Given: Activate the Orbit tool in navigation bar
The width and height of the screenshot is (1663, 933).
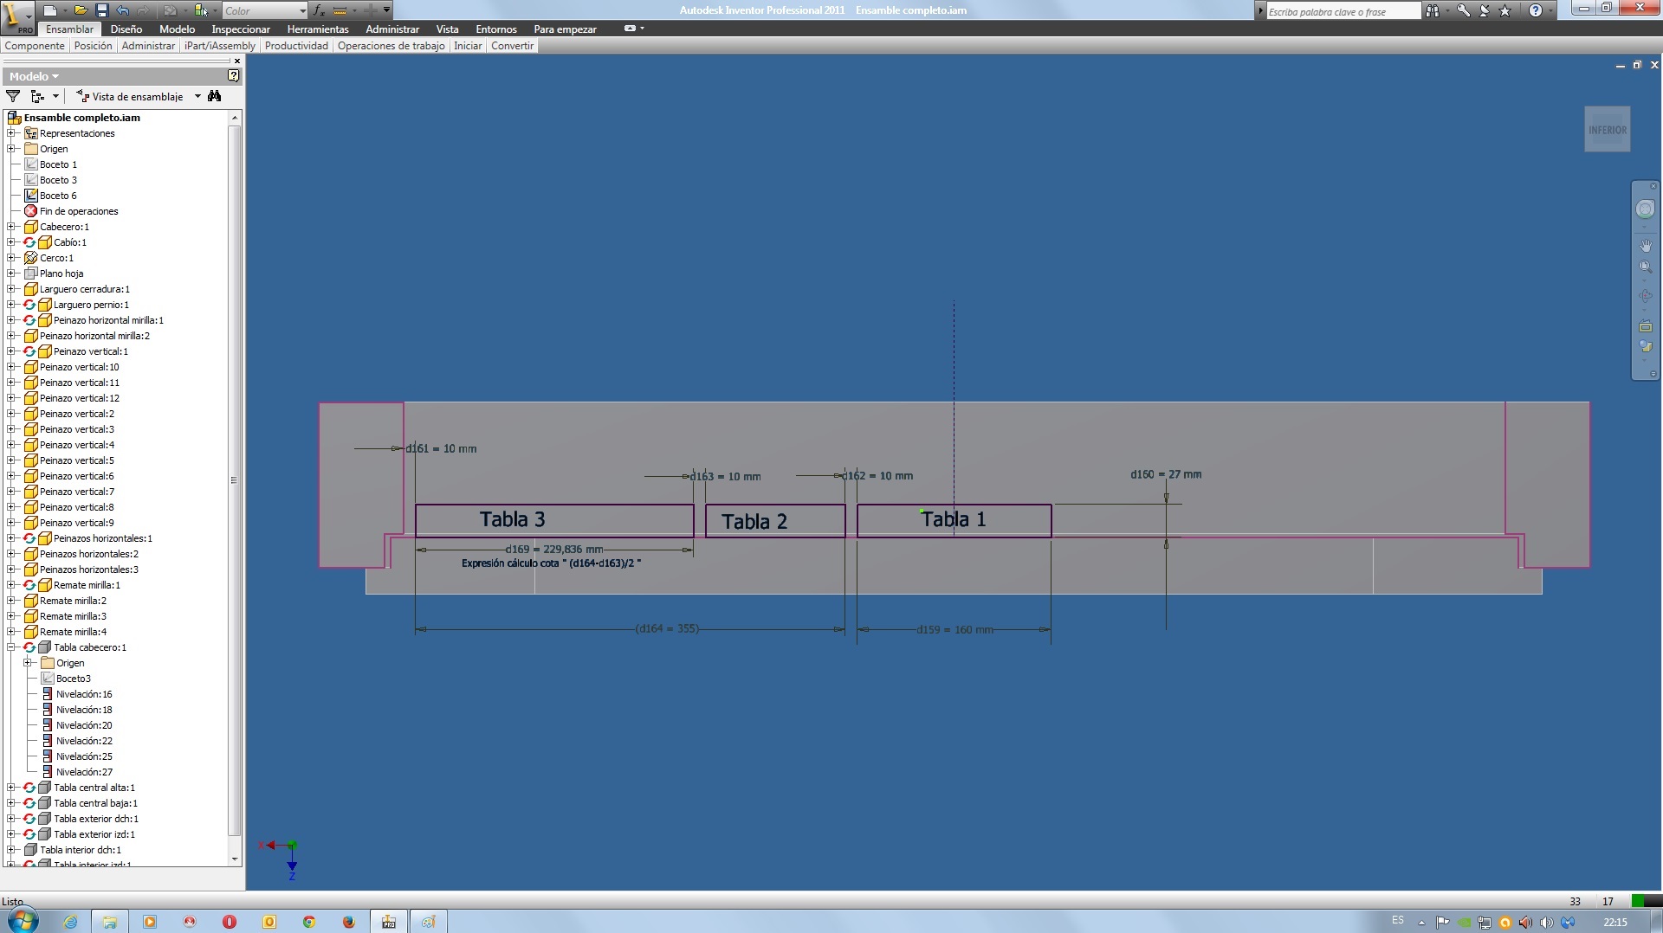Looking at the screenshot, I should point(1645,296).
